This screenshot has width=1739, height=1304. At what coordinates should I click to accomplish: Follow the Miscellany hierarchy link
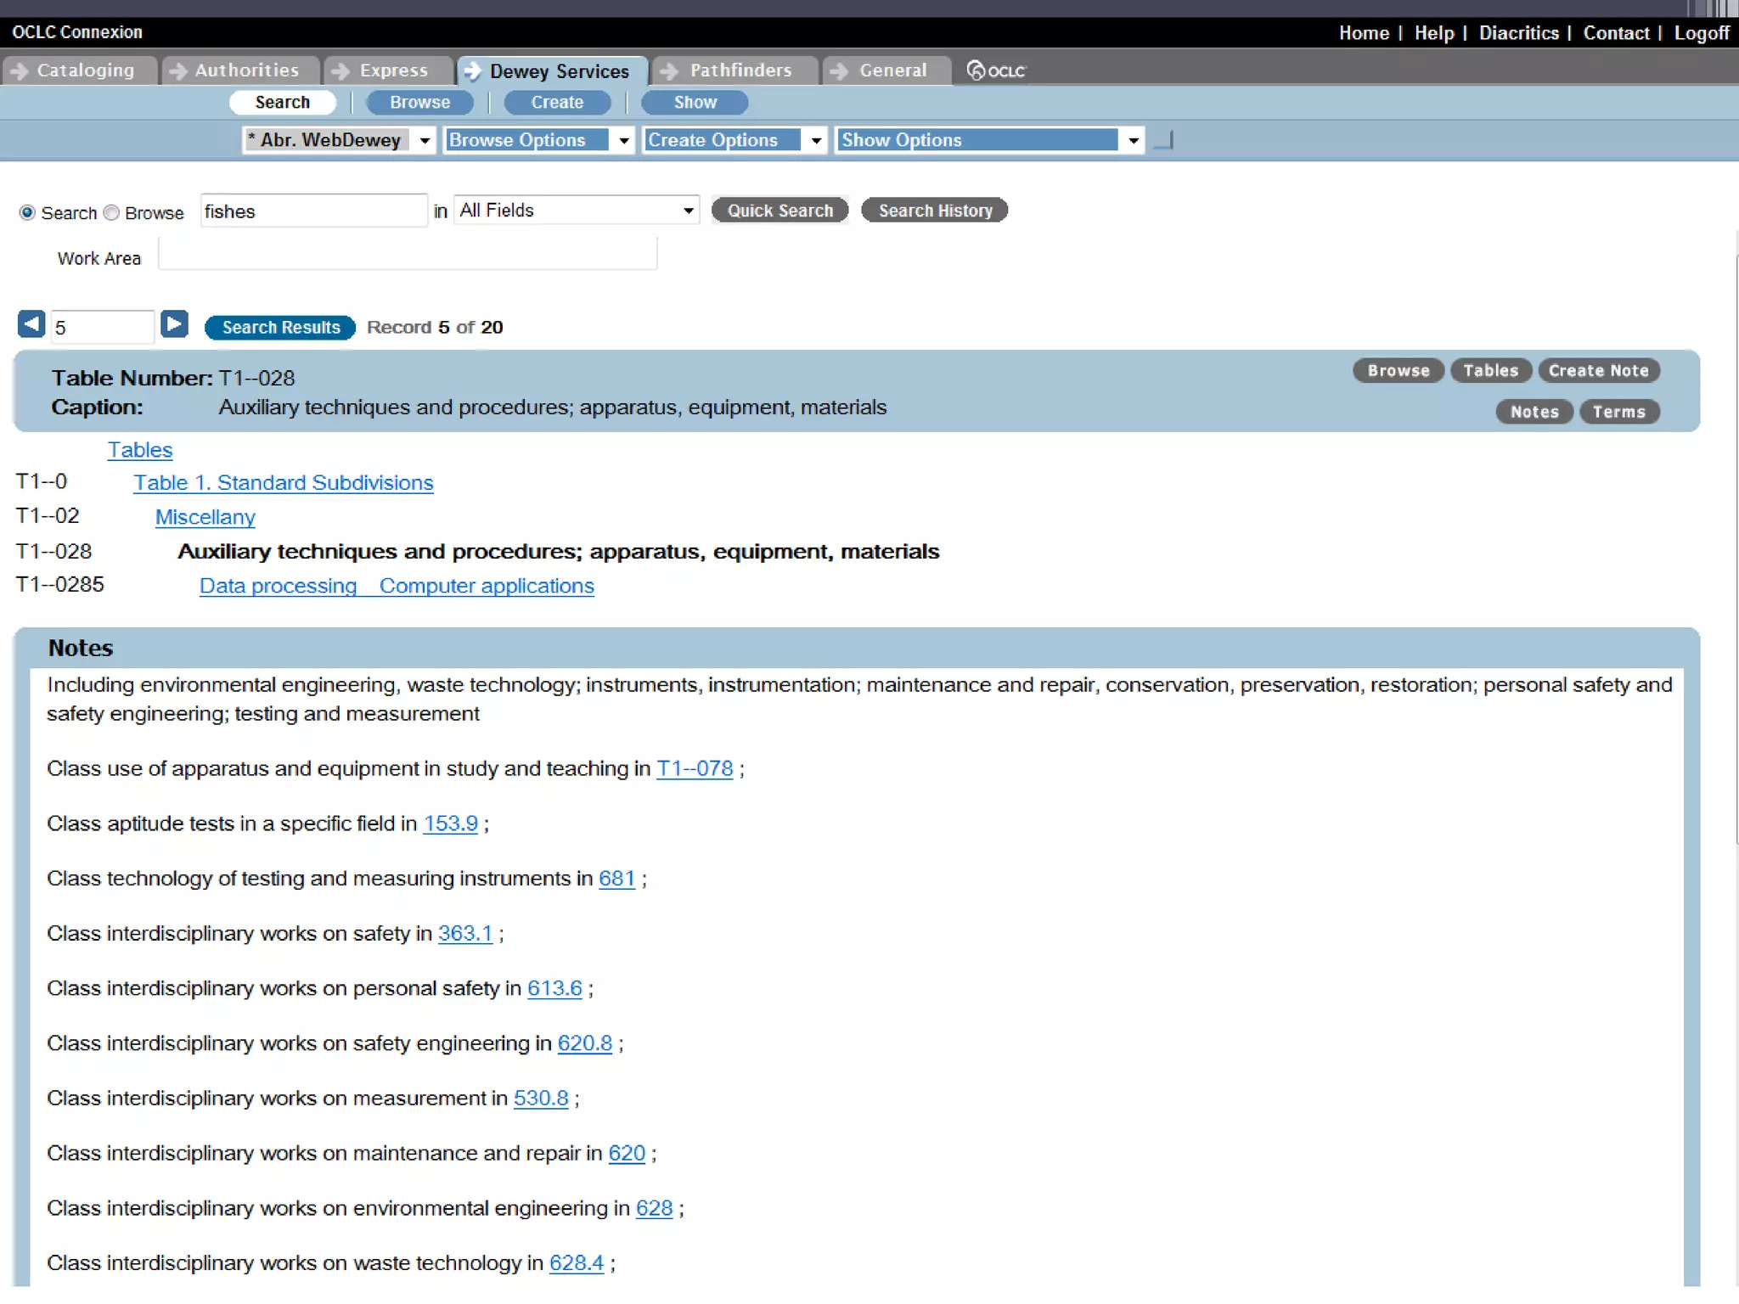coord(205,518)
